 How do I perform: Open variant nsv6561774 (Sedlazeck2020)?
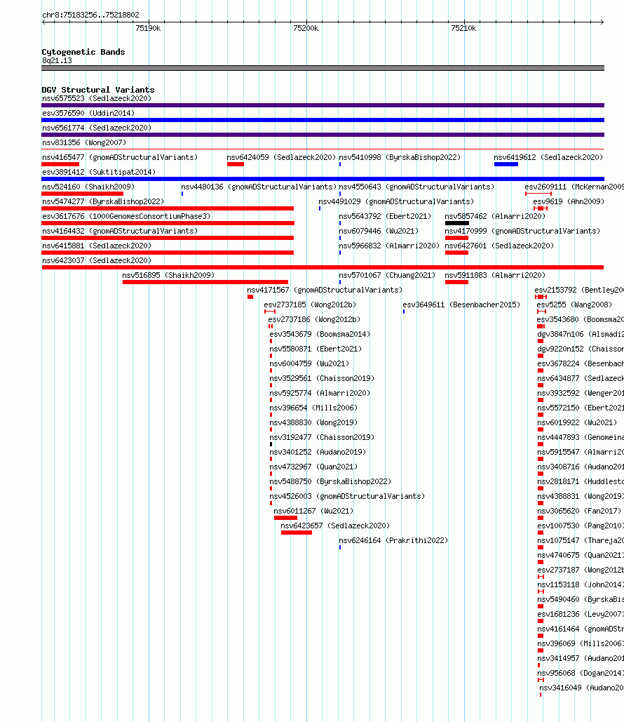(x=97, y=128)
